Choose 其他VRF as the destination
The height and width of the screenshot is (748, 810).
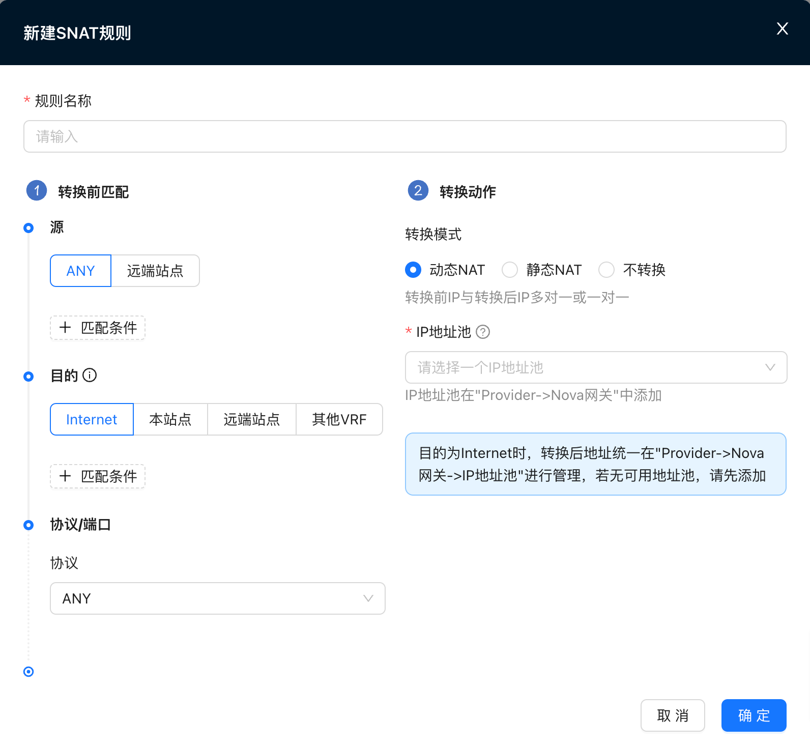pyautogui.click(x=339, y=419)
